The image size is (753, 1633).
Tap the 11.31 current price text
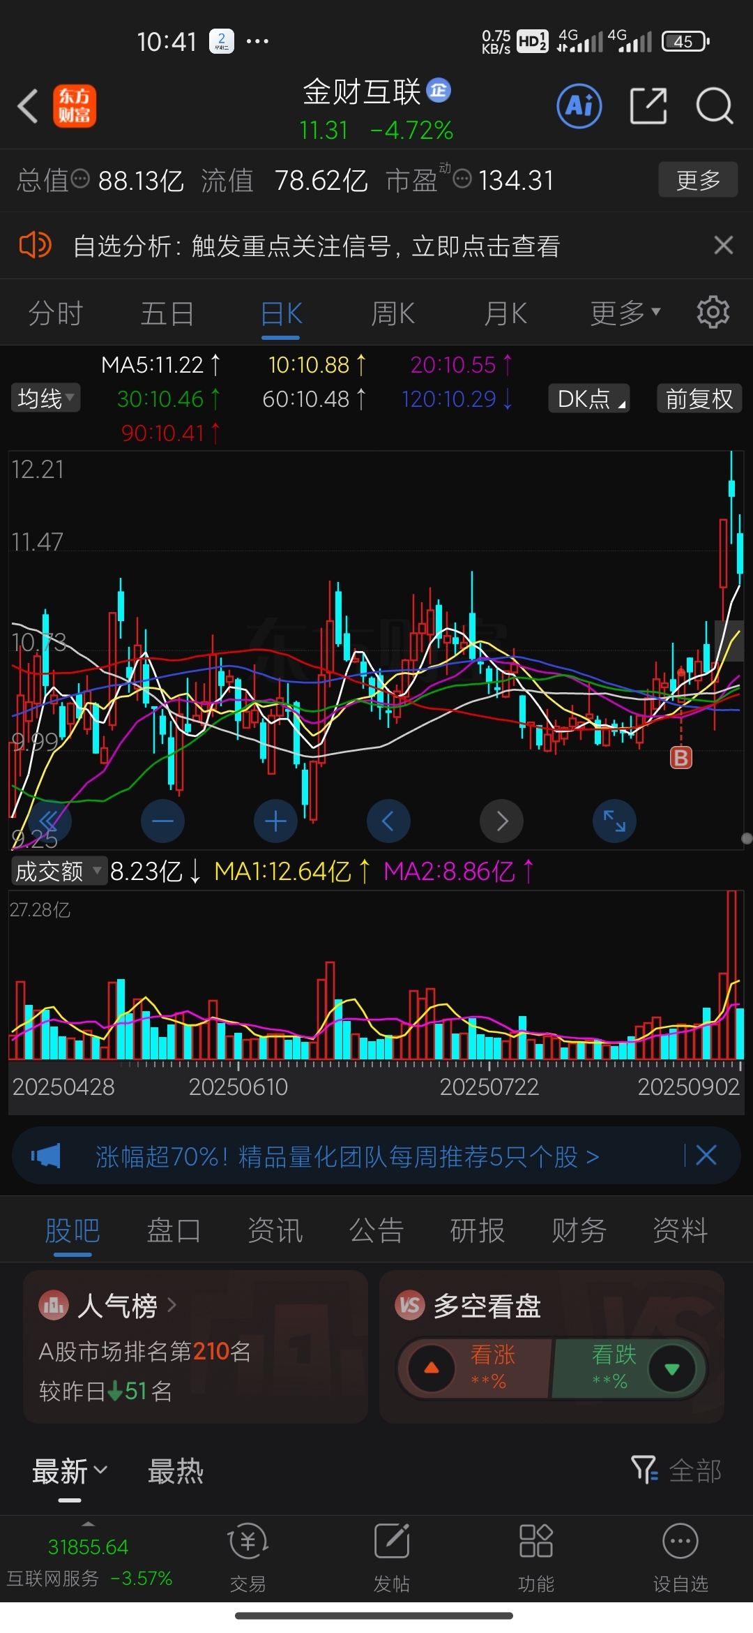[x=324, y=130]
